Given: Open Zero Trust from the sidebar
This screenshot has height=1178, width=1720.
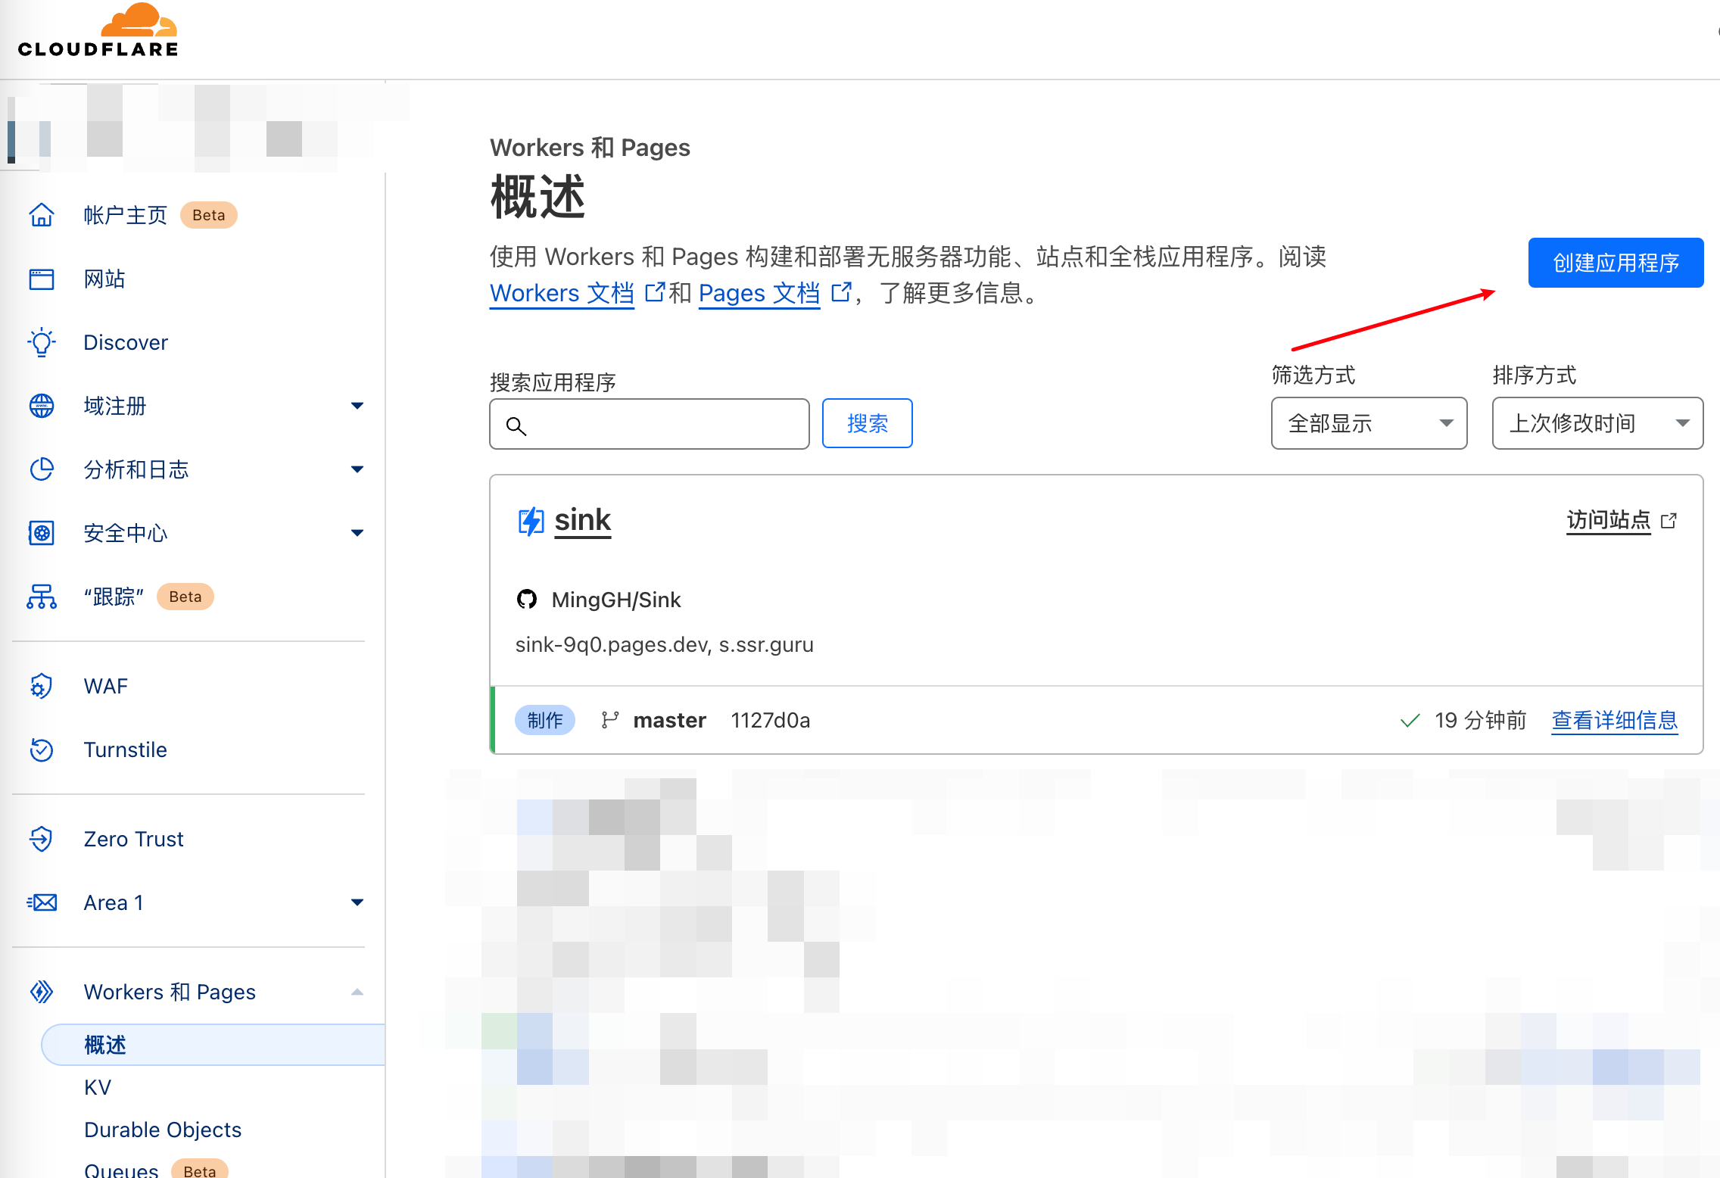Looking at the screenshot, I should pyautogui.click(x=133, y=839).
